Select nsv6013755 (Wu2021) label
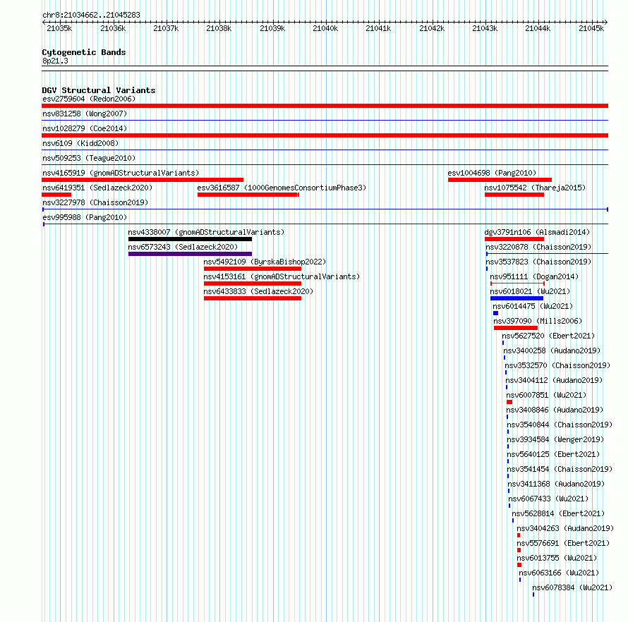The height and width of the screenshot is (622, 628). tap(557, 558)
